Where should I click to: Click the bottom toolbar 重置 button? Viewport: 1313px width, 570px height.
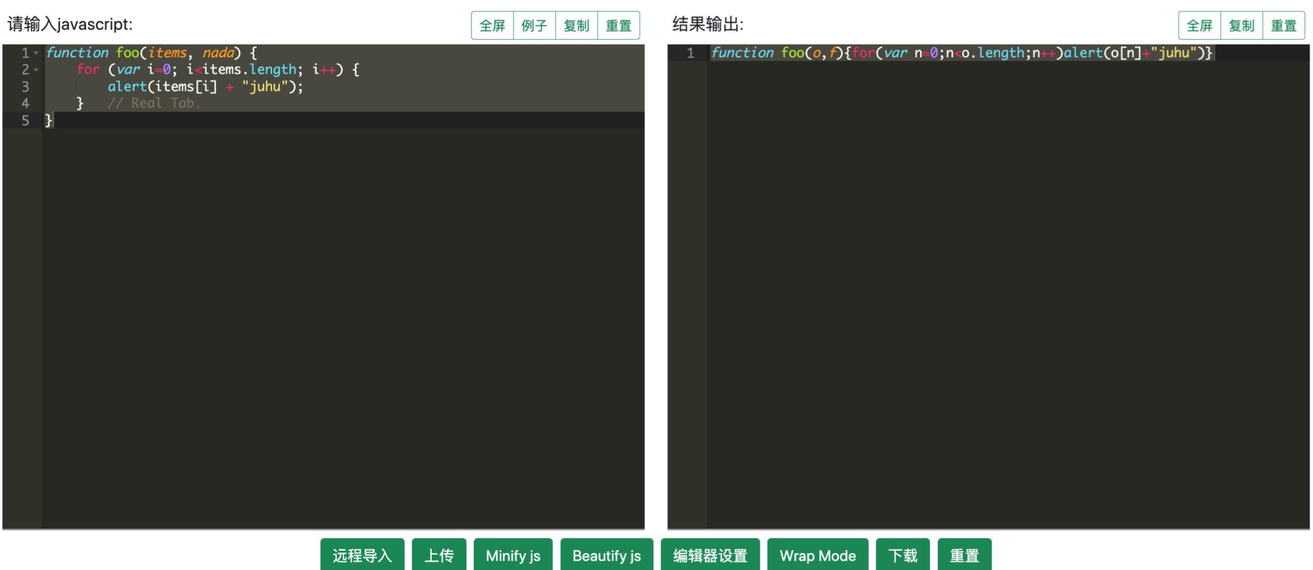(x=964, y=555)
